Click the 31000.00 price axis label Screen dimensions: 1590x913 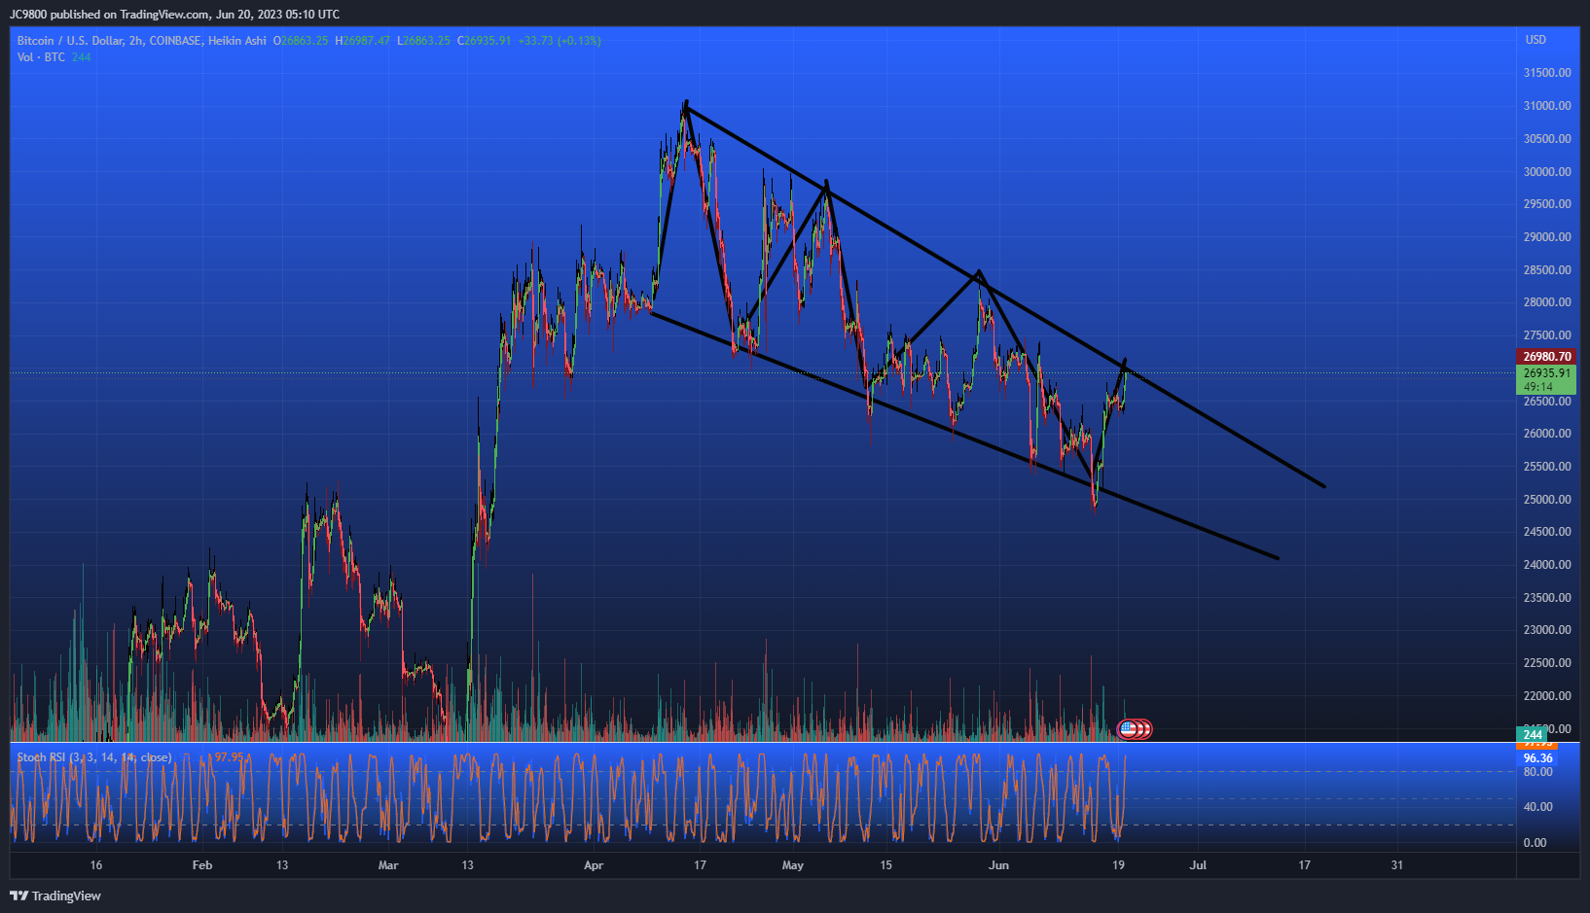click(x=1547, y=106)
